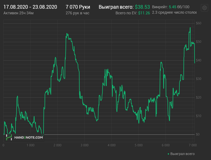The image size is (211, 160).
Task: Click the 'Выиграл всего:' header label
Action: (x=116, y=7)
